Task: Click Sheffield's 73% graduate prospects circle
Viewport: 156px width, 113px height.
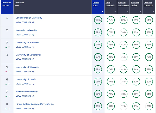Action: (x=149, y=45)
